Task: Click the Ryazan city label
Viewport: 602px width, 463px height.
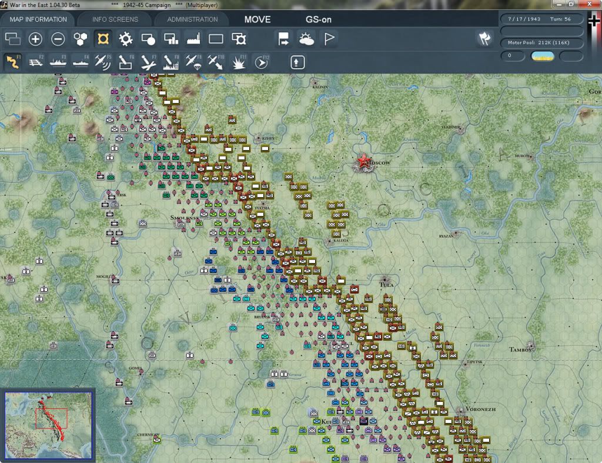Action: [x=446, y=237]
